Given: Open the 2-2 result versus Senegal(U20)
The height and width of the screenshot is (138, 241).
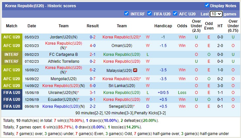Looking at the screenshot, I should point(93,106).
